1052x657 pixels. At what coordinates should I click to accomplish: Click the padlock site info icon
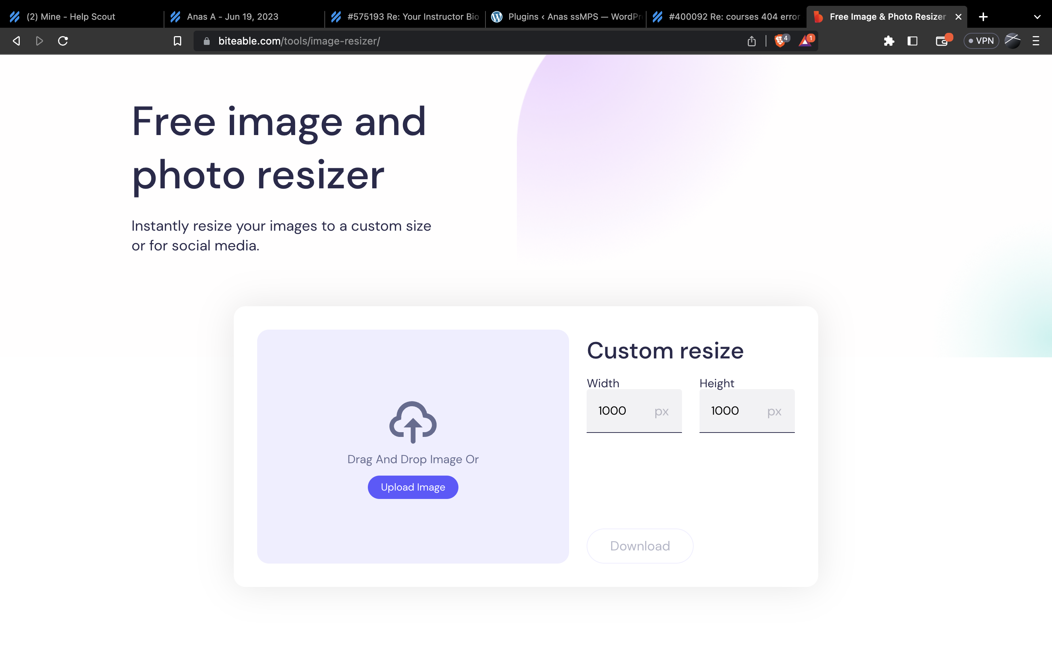[207, 41]
